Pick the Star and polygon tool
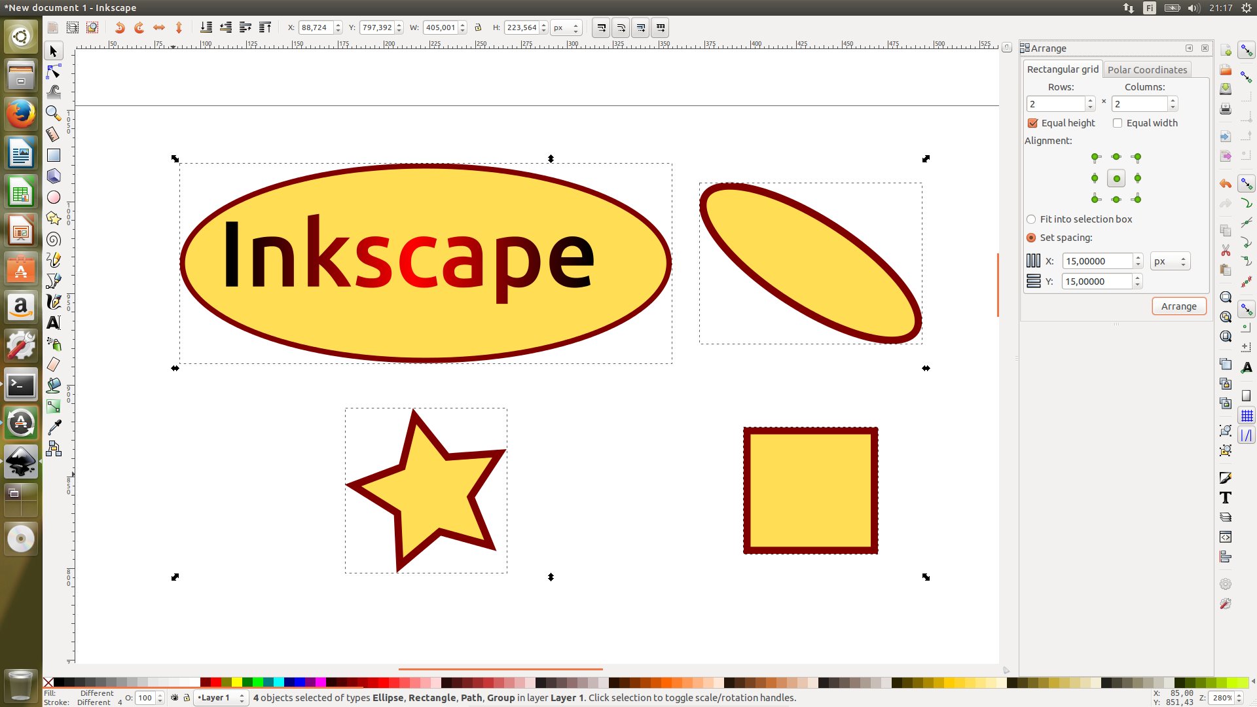 54,218
